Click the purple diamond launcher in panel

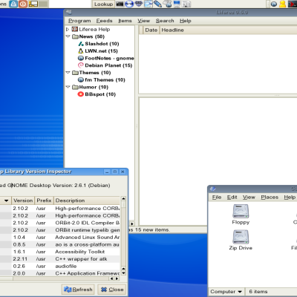pyautogui.click(x=139, y=4)
